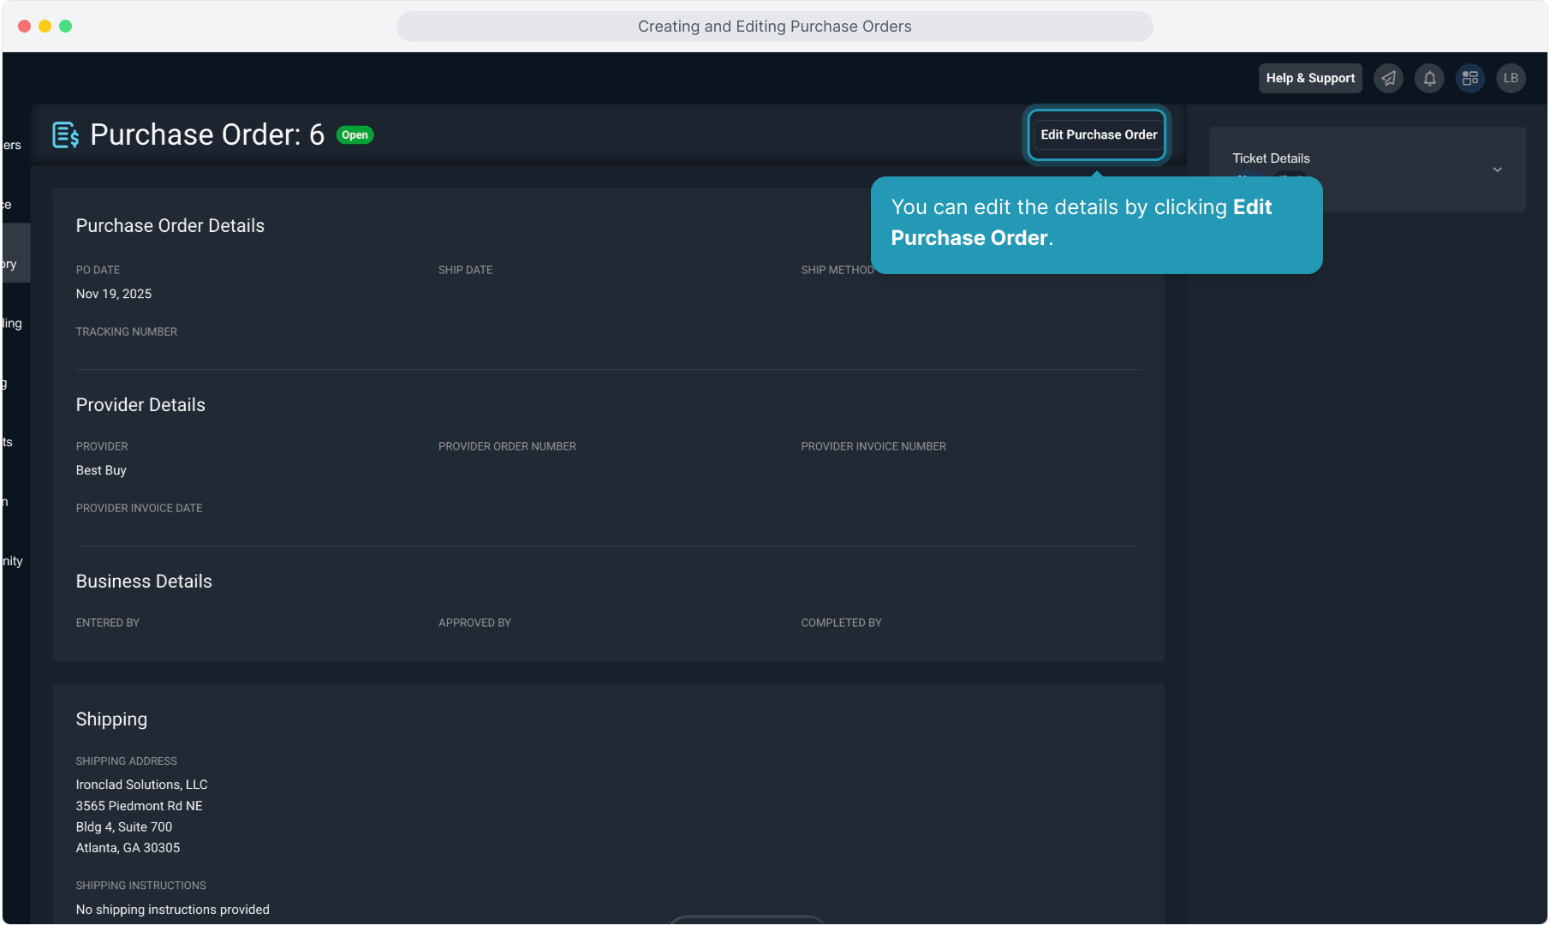Expand the Ticket Details chevron

(x=1497, y=170)
